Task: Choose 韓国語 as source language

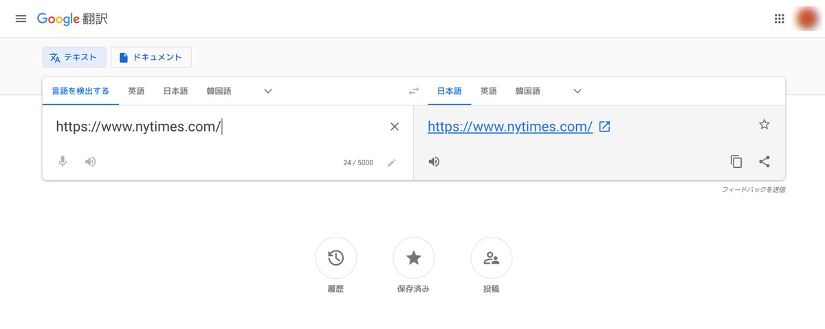Action: tap(219, 91)
